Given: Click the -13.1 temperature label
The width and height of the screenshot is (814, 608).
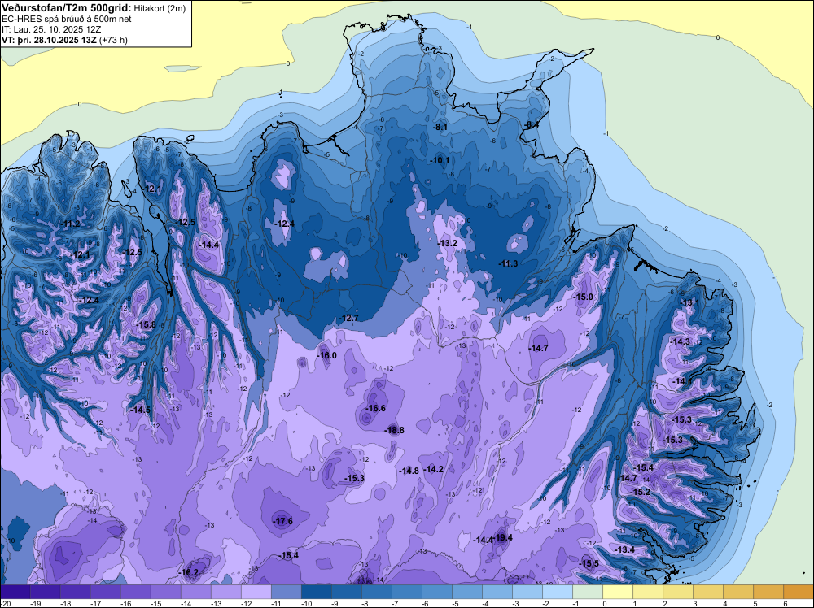Looking at the screenshot, I should pyautogui.click(x=690, y=302).
